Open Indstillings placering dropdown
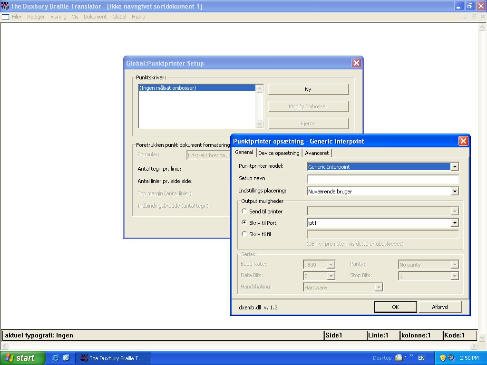The height and width of the screenshot is (365, 487). [455, 192]
